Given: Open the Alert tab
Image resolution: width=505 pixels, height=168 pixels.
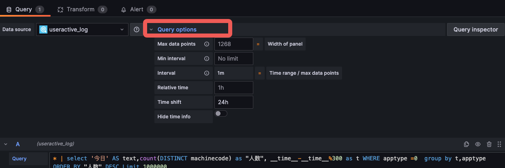Looking at the screenshot, I should [x=138, y=9].
